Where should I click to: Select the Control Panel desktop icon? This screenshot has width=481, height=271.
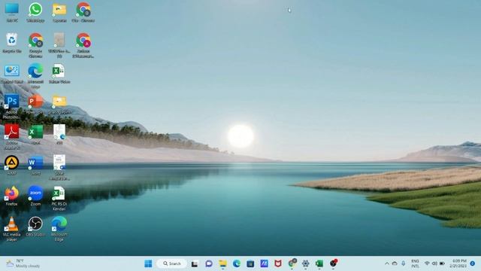coord(12,74)
